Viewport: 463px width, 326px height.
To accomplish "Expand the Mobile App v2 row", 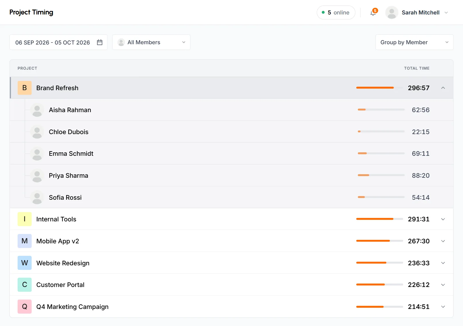I will 443,241.
